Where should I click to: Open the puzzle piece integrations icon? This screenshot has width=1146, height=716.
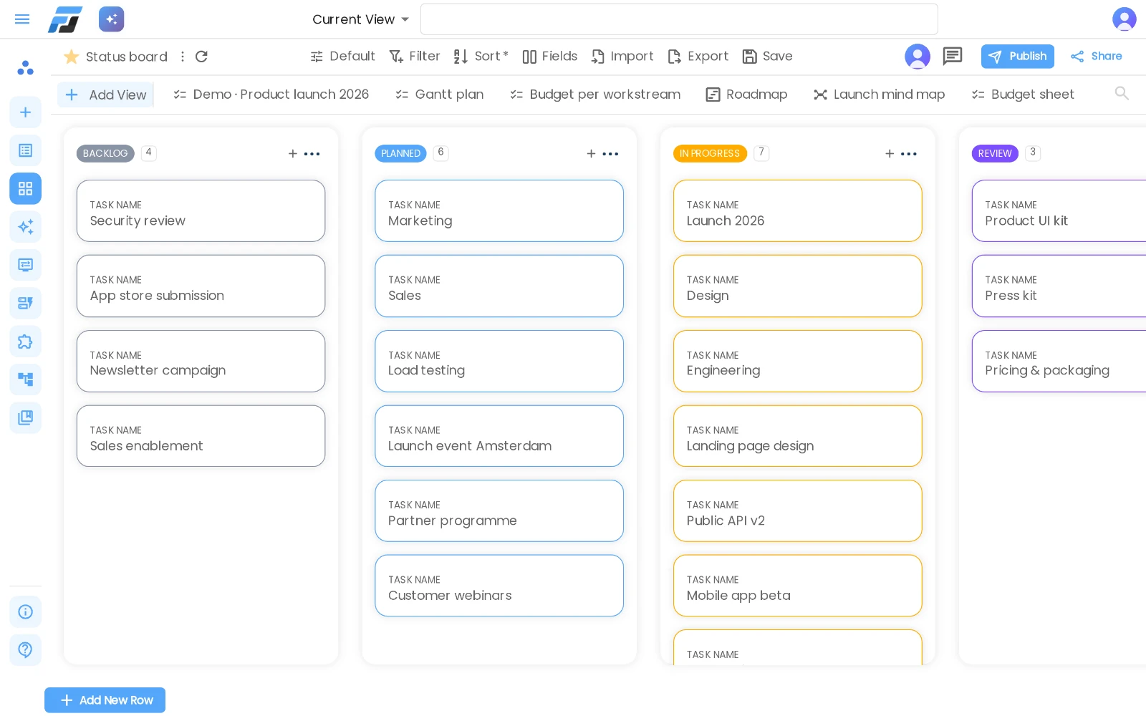pyautogui.click(x=25, y=342)
